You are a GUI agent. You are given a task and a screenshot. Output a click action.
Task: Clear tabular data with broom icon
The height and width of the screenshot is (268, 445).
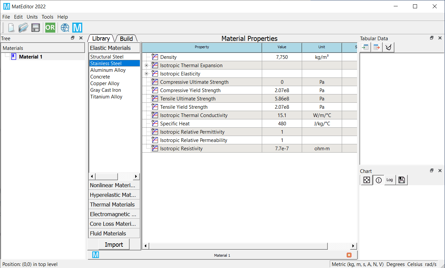coord(388,48)
